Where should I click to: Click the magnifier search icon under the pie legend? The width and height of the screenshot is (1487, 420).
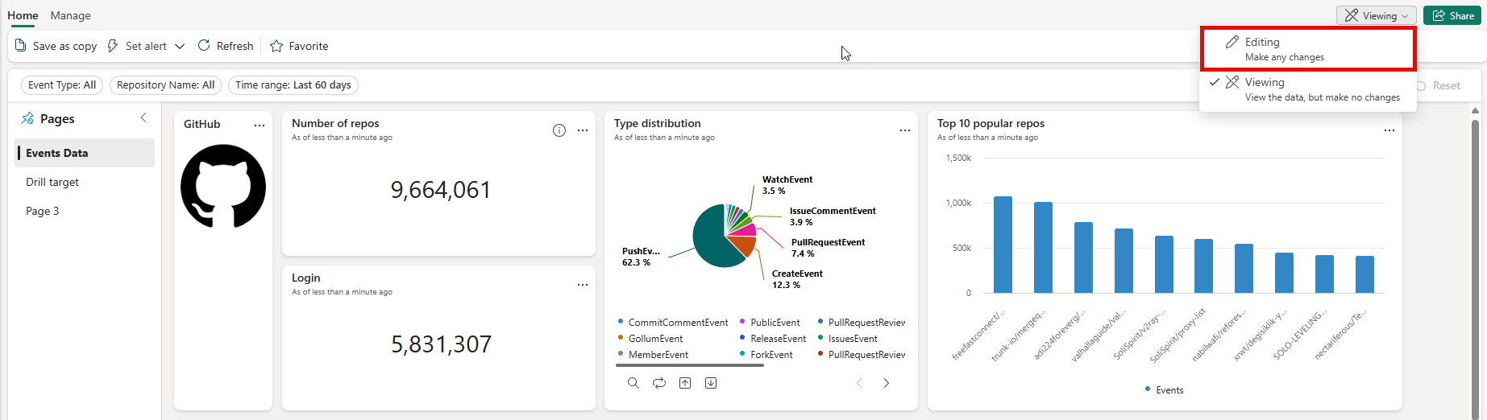coord(633,383)
